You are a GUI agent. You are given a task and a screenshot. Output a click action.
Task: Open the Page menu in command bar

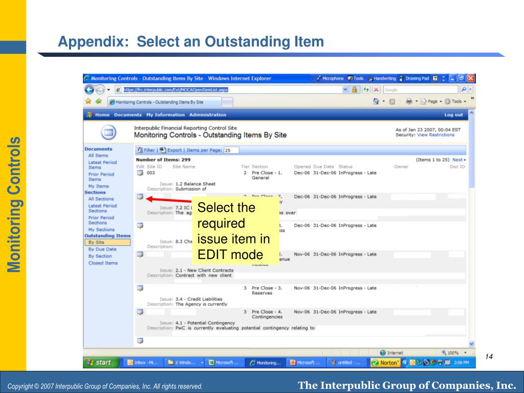431,101
